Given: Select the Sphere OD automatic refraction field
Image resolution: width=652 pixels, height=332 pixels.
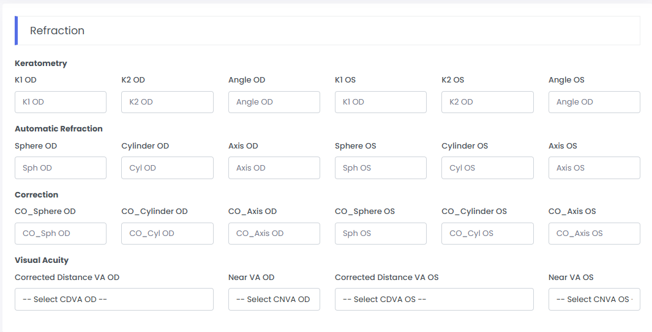Looking at the screenshot, I should tap(61, 168).
